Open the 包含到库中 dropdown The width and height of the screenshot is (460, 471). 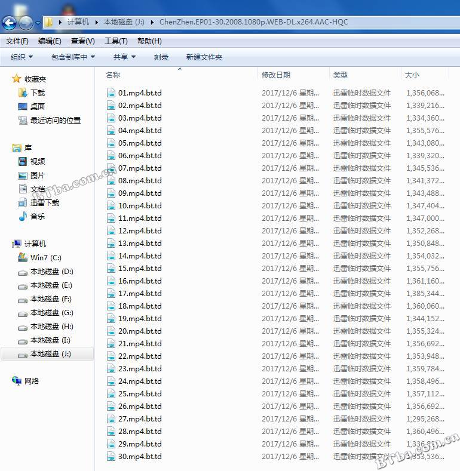click(73, 57)
